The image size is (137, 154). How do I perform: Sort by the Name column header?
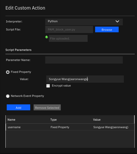click(11, 120)
